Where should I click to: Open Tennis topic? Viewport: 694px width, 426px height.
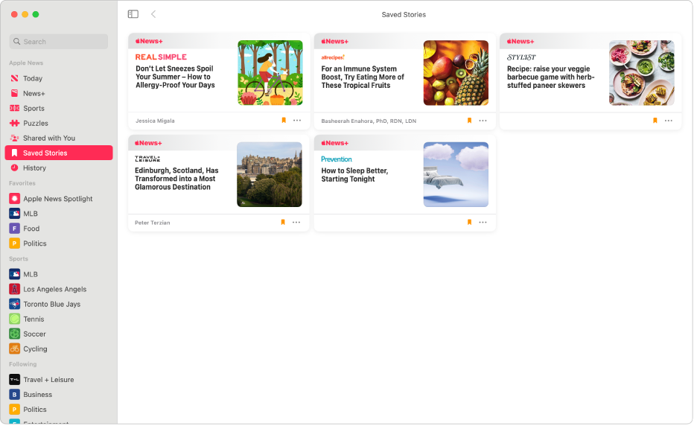58,319
